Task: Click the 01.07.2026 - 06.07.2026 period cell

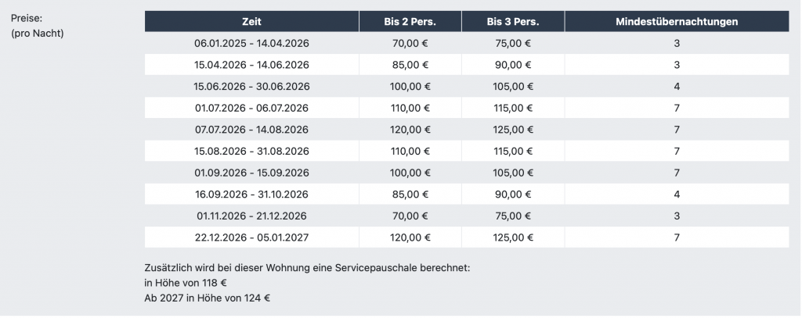Action: click(x=251, y=108)
